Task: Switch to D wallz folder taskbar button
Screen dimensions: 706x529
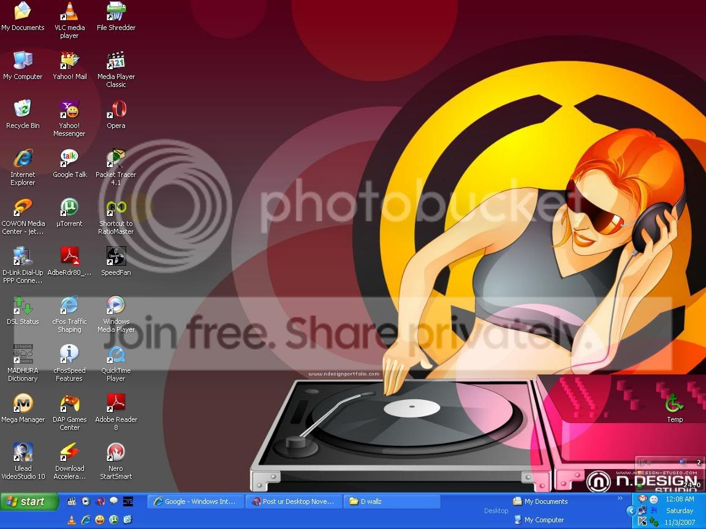Action: coord(392,501)
